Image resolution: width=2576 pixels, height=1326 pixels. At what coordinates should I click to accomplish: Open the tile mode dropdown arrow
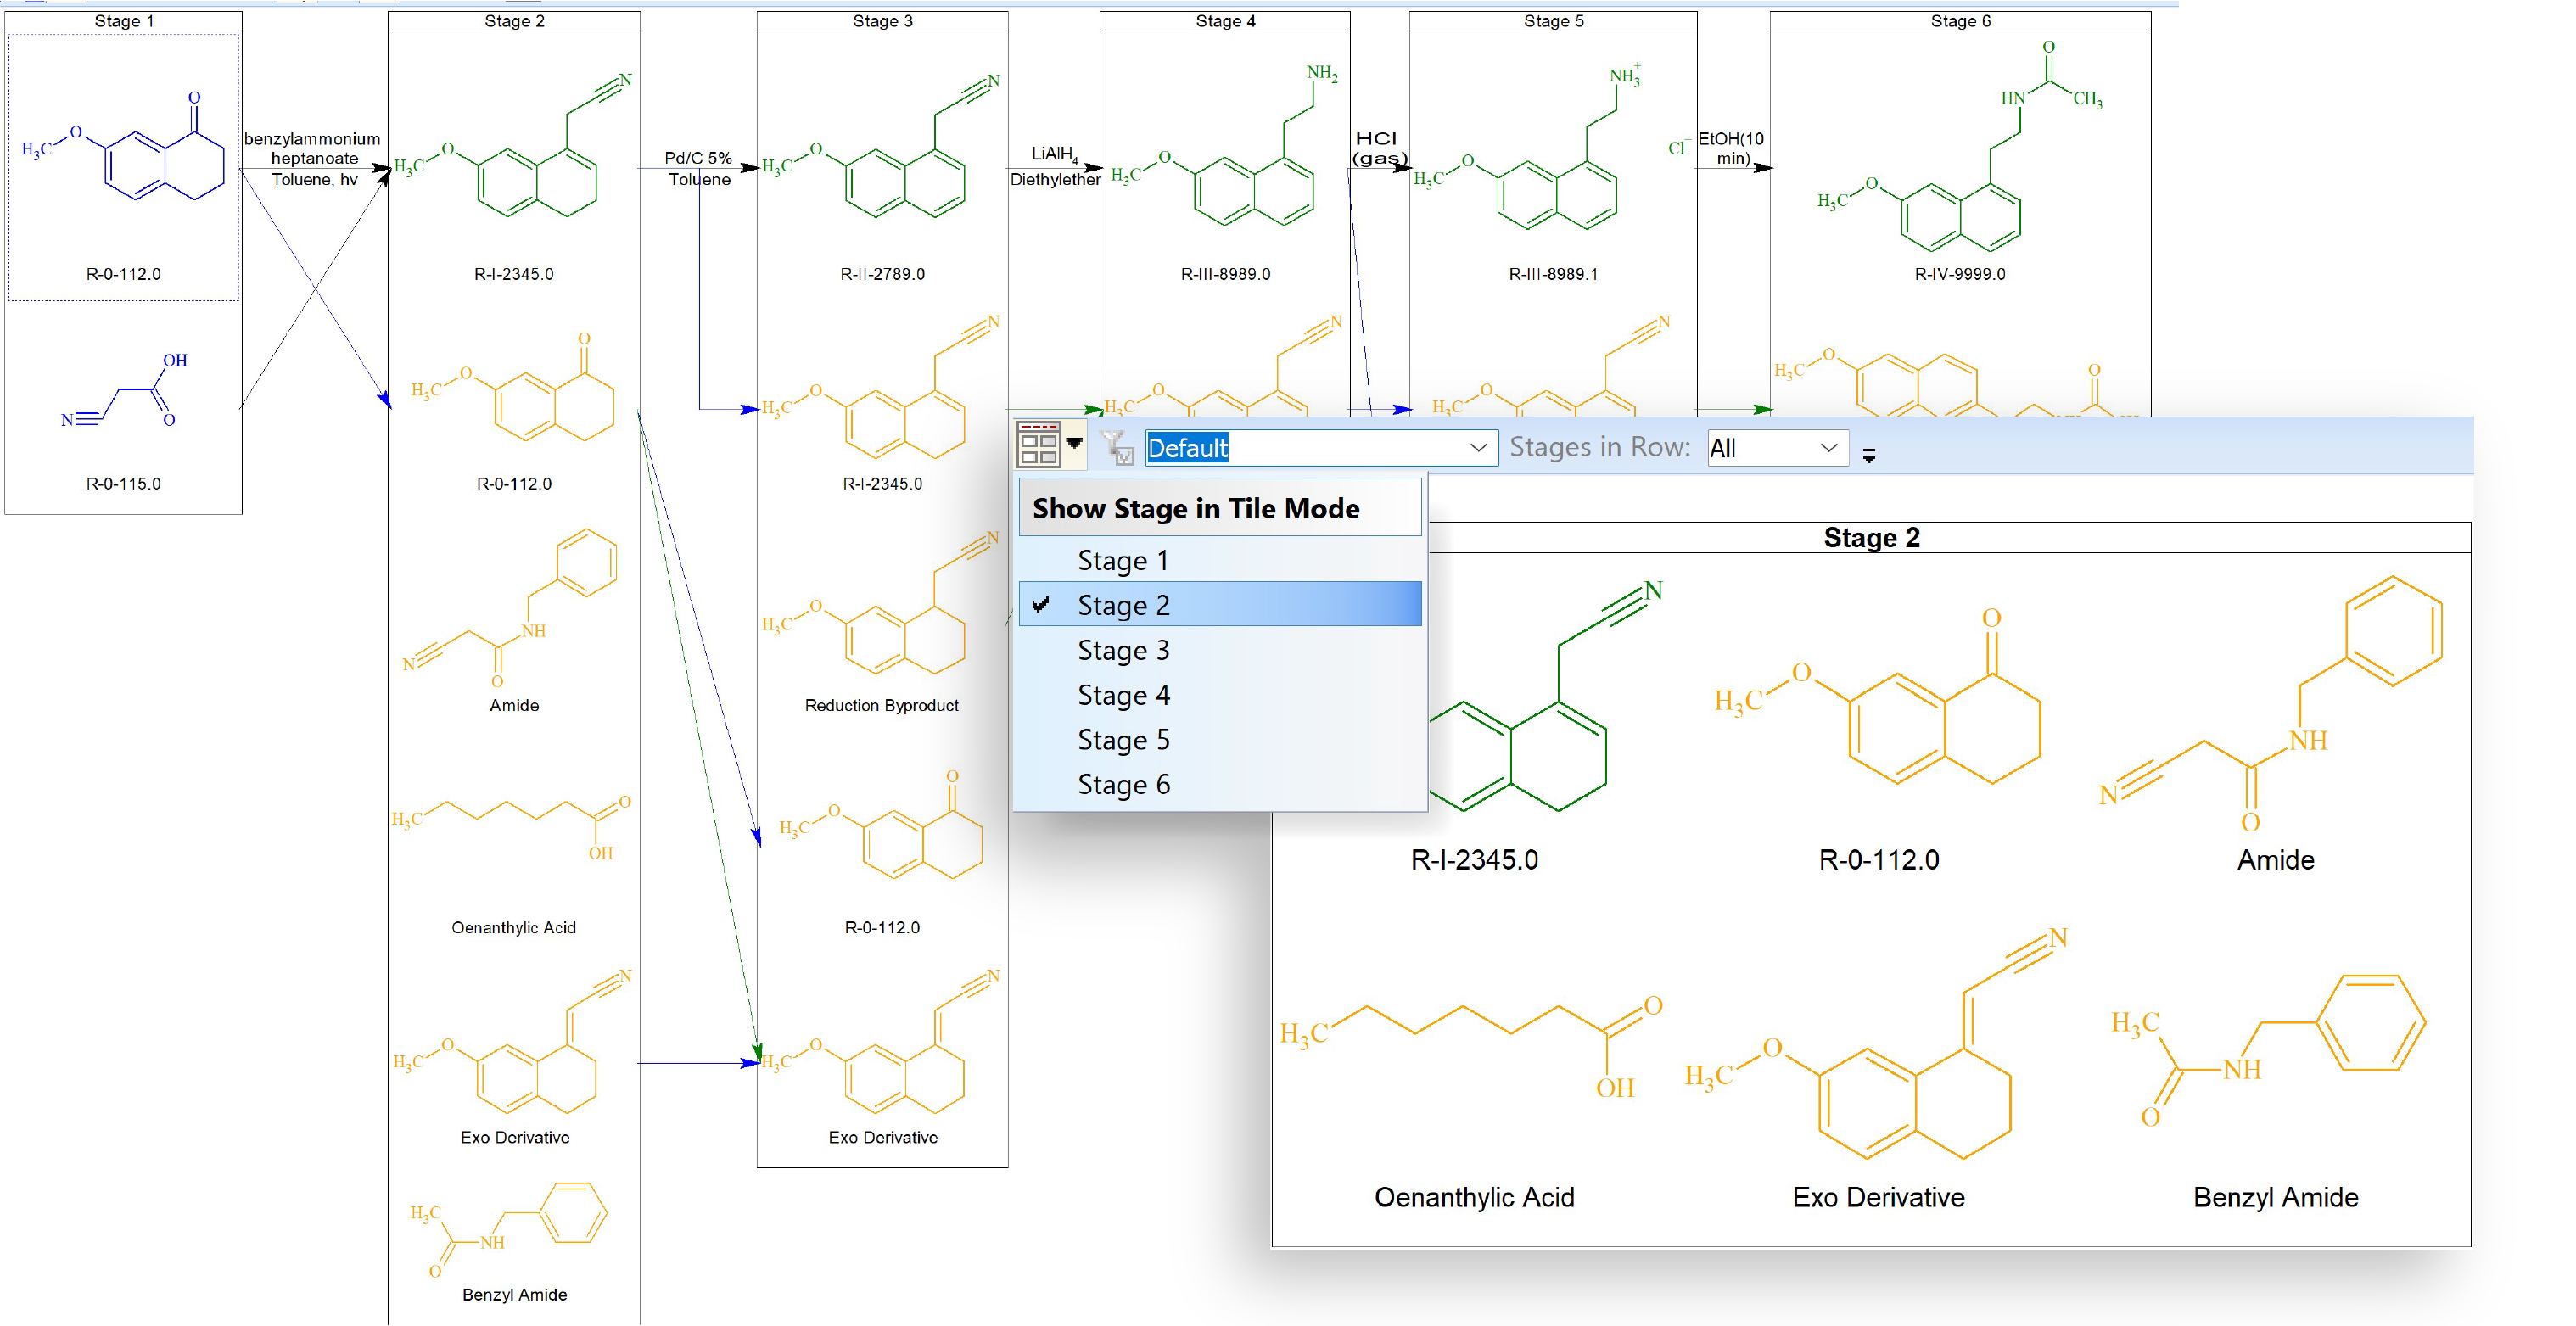pyautogui.click(x=1075, y=443)
